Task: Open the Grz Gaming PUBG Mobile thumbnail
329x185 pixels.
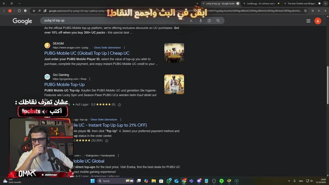Action: pyautogui.click(x=174, y=84)
